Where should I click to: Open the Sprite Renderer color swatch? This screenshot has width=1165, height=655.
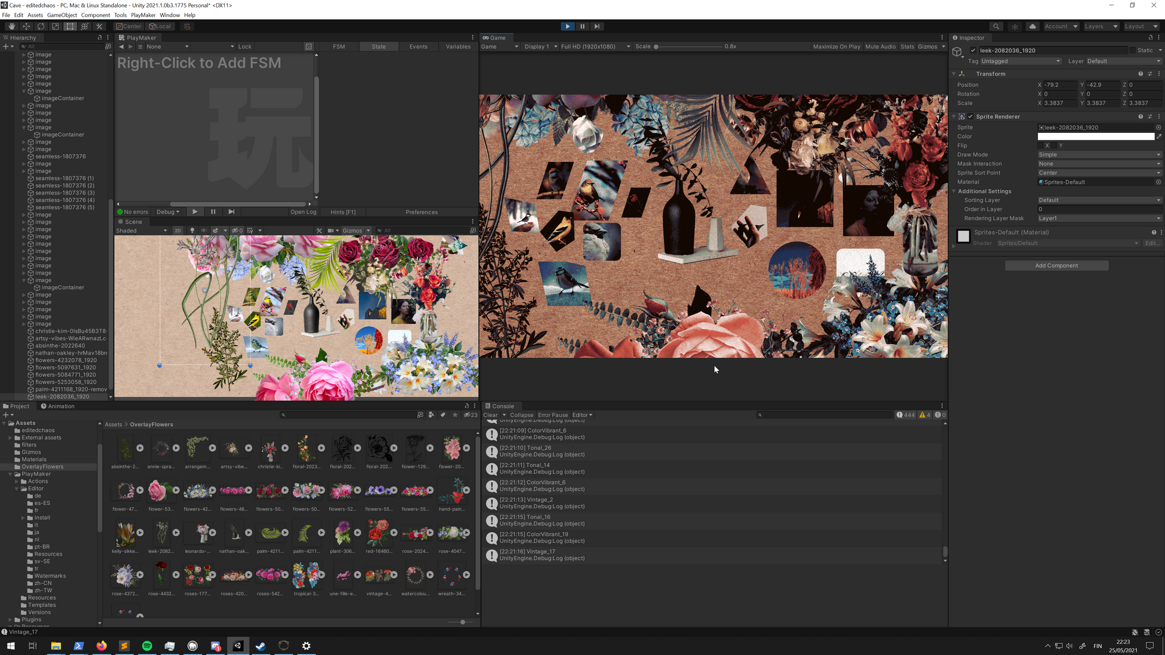click(1095, 136)
